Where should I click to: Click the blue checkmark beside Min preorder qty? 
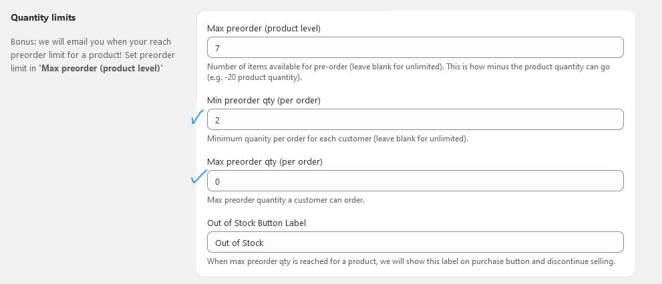tap(197, 118)
